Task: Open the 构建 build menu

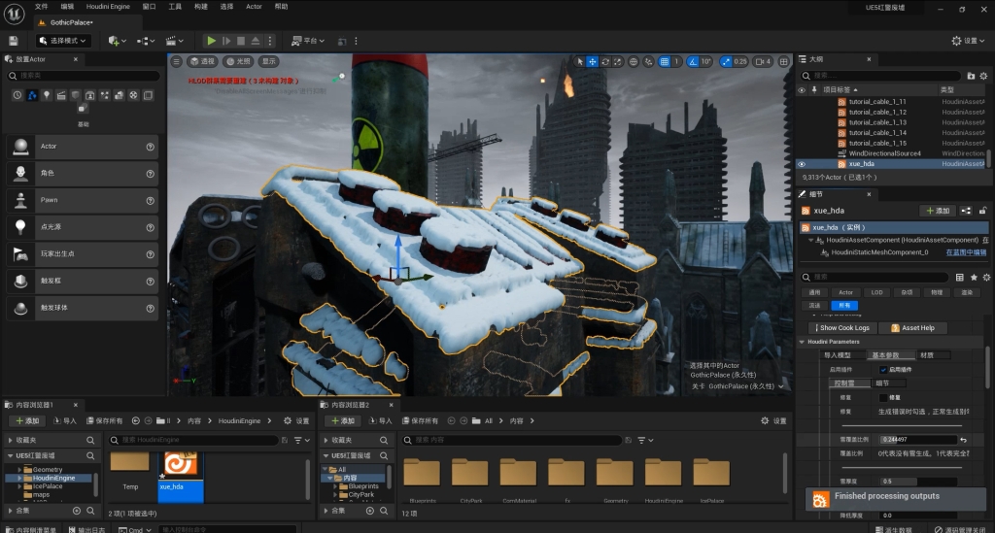Action: [x=200, y=7]
